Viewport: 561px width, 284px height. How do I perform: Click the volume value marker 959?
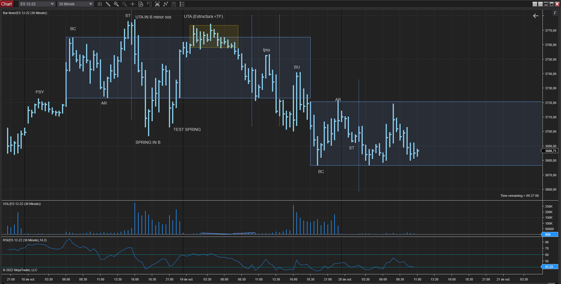[549, 234]
